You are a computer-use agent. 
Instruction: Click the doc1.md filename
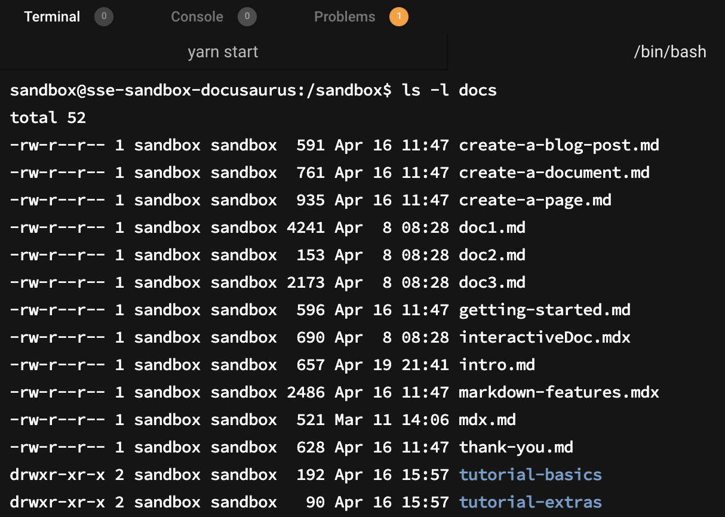(x=491, y=227)
